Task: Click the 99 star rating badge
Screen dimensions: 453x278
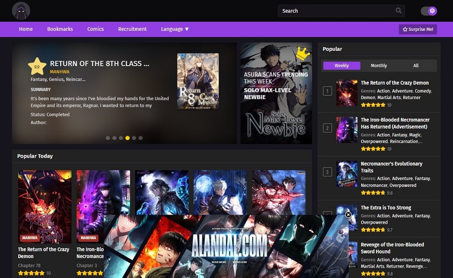Action: pos(37,67)
